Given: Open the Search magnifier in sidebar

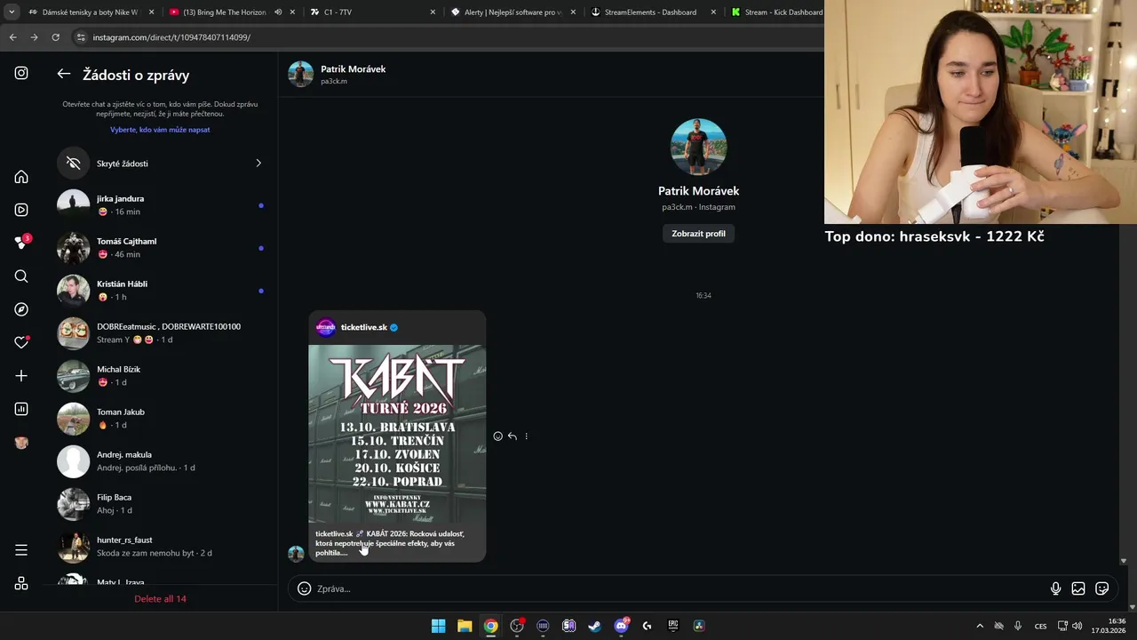Looking at the screenshot, I should [x=21, y=276].
